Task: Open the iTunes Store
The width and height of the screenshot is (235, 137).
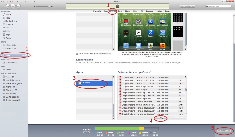Action: (11, 45)
